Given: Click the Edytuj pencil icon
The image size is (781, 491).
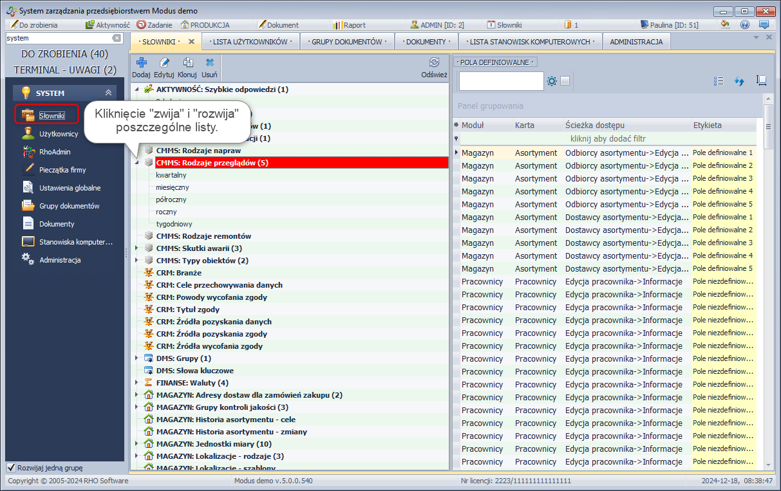Looking at the screenshot, I should [164, 63].
